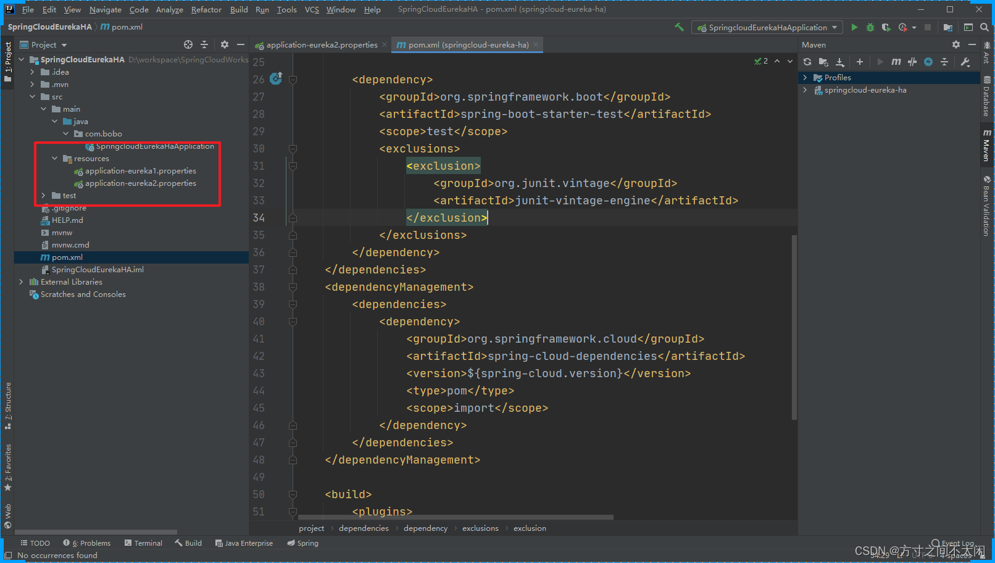
Task: Select application-eureka1.properties file in tree
Action: click(140, 171)
